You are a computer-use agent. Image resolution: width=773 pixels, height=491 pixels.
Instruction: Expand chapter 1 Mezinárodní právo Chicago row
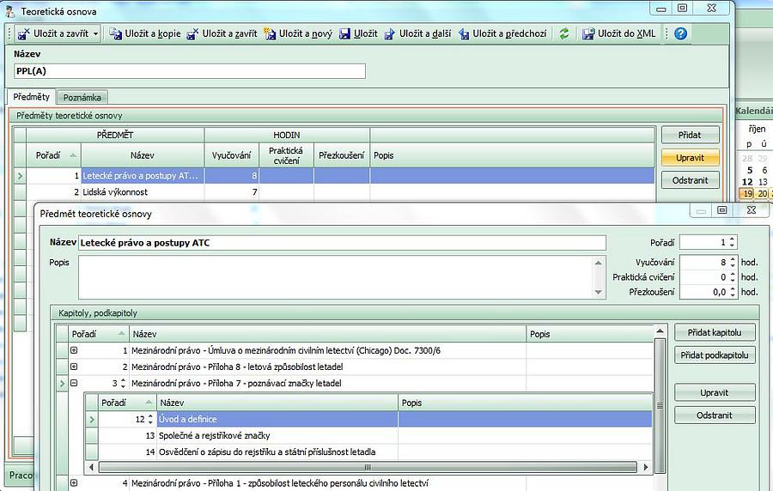pyautogui.click(x=74, y=350)
